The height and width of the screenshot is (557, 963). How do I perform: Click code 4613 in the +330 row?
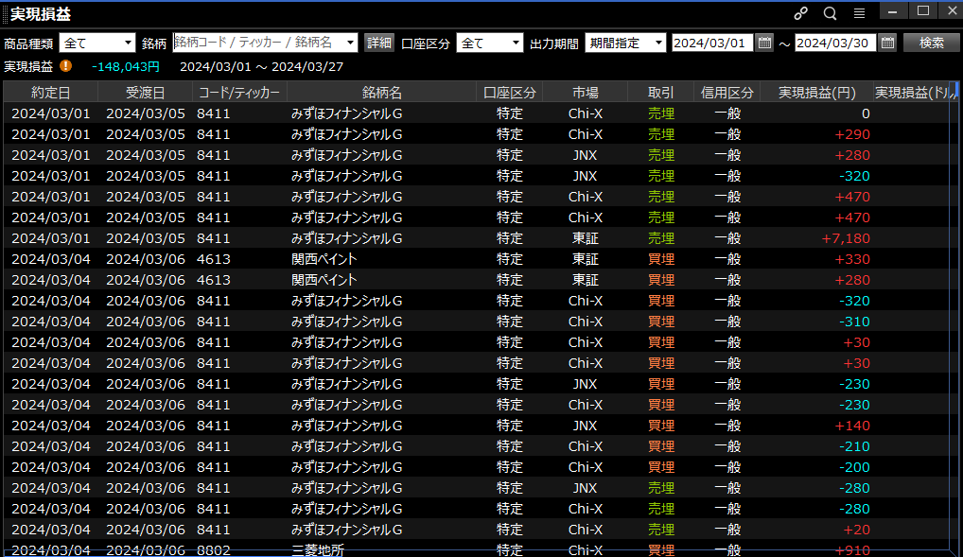[x=213, y=258]
